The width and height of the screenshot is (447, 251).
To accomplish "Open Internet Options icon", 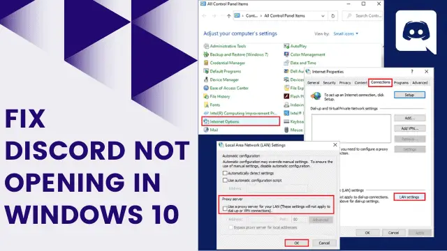I will tap(206, 121).
